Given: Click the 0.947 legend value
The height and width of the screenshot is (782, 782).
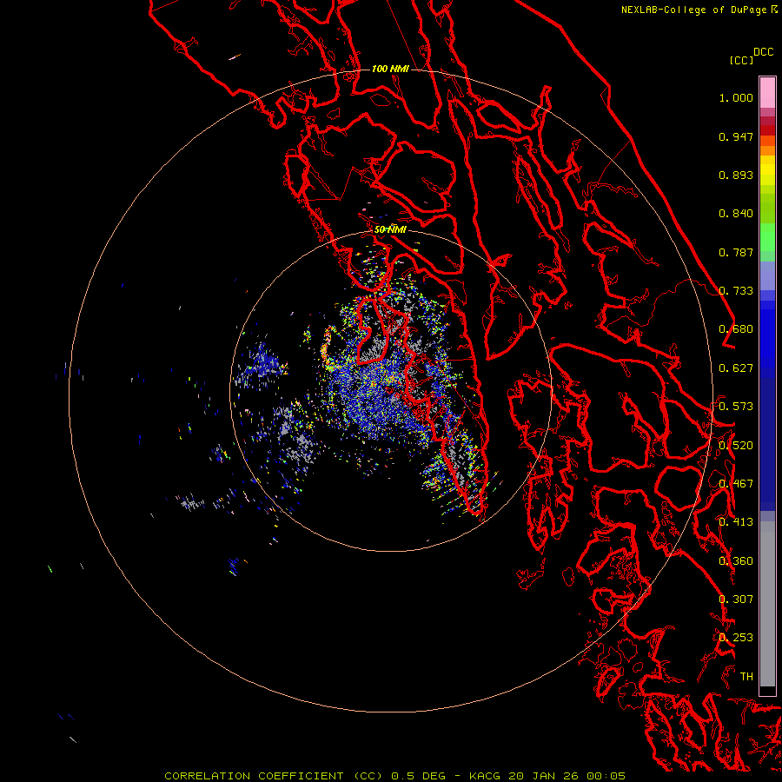Looking at the screenshot, I should tap(736, 136).
